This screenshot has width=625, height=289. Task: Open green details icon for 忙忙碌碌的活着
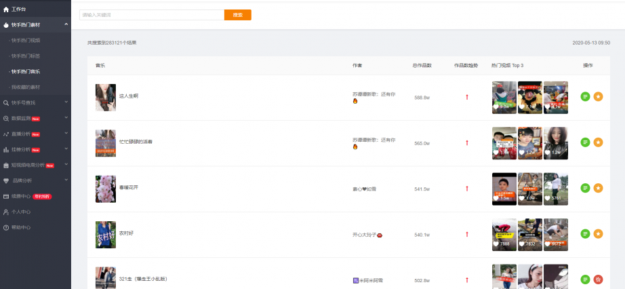585,142
